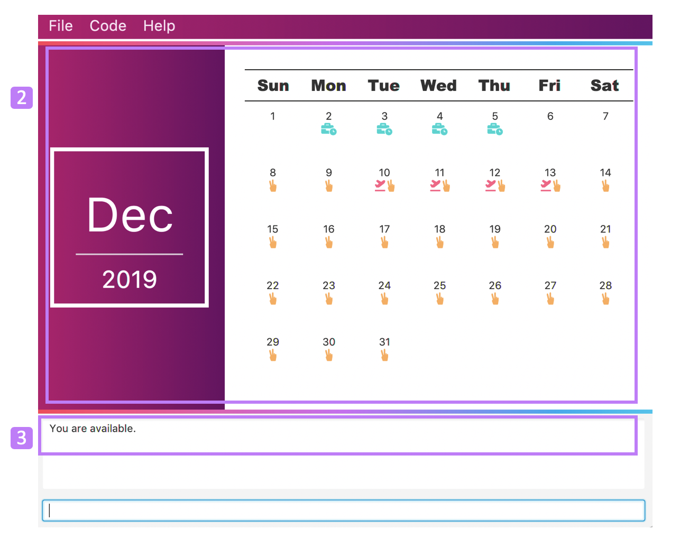Click the Dec month label

point(130,215)
